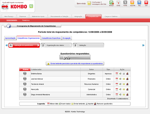
Task: Click the green switch-company icon beside KOMBO
Action: click(31, 6)
